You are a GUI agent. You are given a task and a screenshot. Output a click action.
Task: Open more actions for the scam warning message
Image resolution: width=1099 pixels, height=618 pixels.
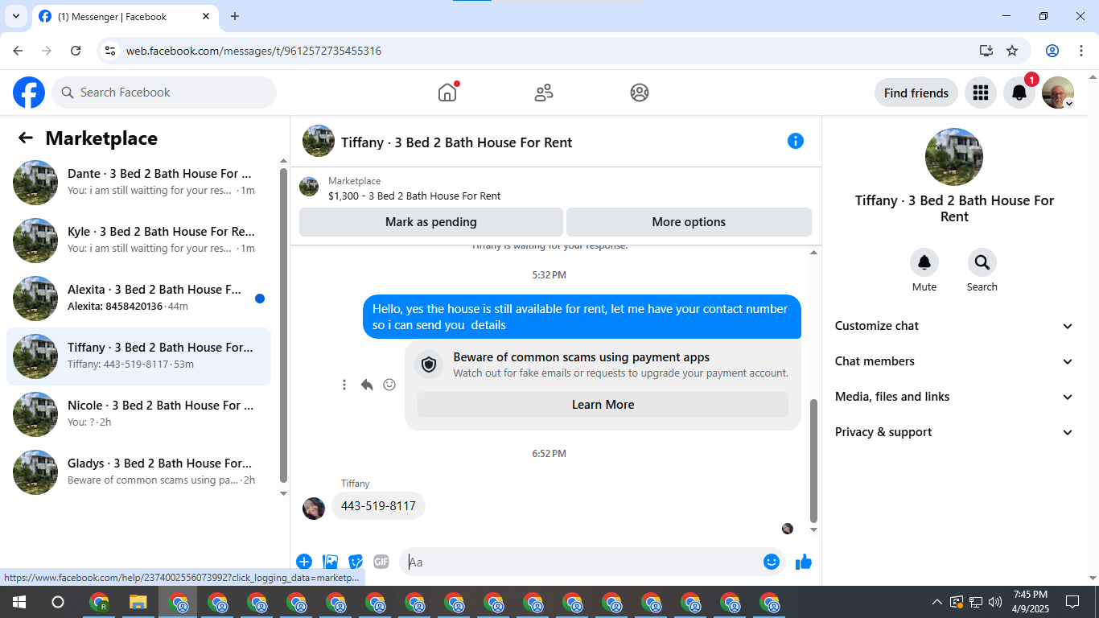tap(344, 385)
